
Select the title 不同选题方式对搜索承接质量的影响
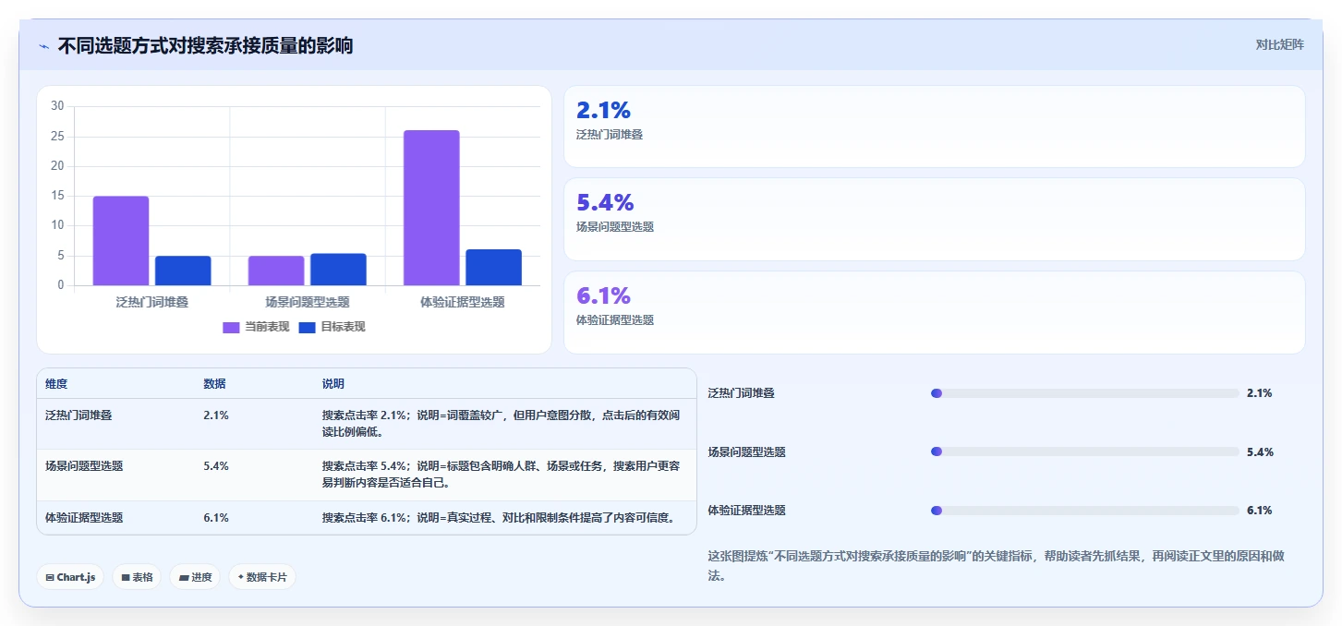[205, 46]
